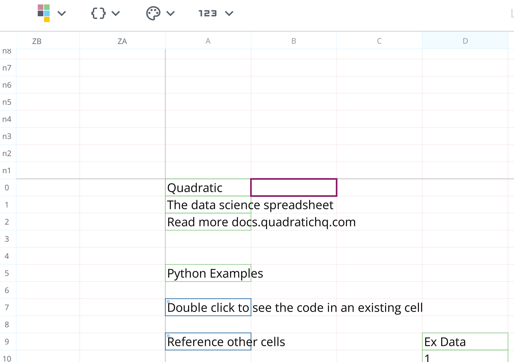
Task: Open the palette formatting icon
Action: point(152,13)
